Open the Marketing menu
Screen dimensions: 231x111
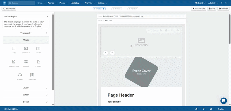coord(76,3)
